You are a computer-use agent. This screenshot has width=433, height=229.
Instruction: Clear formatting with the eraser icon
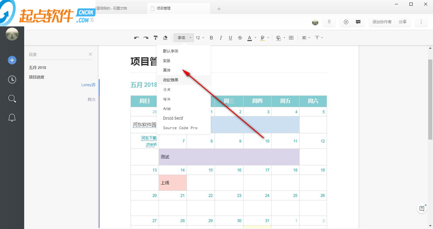coord(165,38)
